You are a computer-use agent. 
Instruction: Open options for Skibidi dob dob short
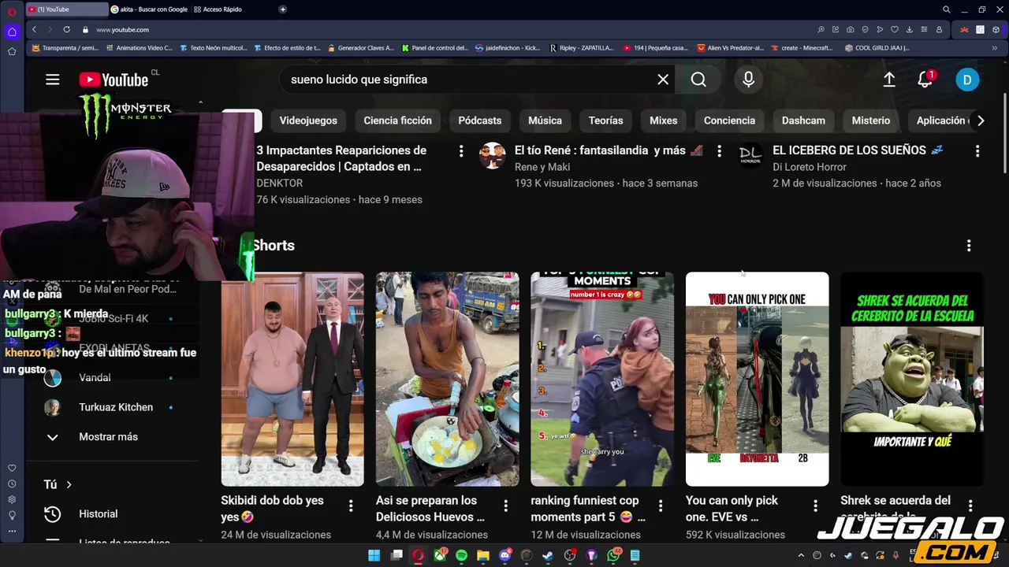351,506
